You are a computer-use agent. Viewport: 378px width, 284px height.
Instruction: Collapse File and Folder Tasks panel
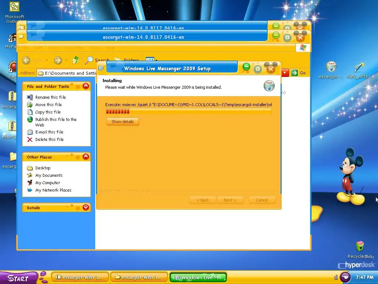(86, 86)
